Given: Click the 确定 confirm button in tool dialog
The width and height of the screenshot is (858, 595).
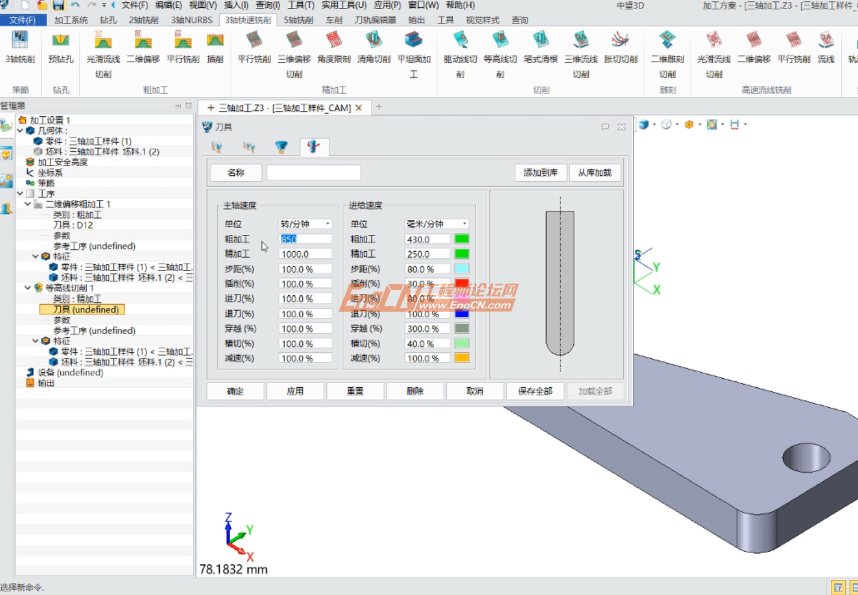Looking at the screenshot, I should tap(235, 391).
